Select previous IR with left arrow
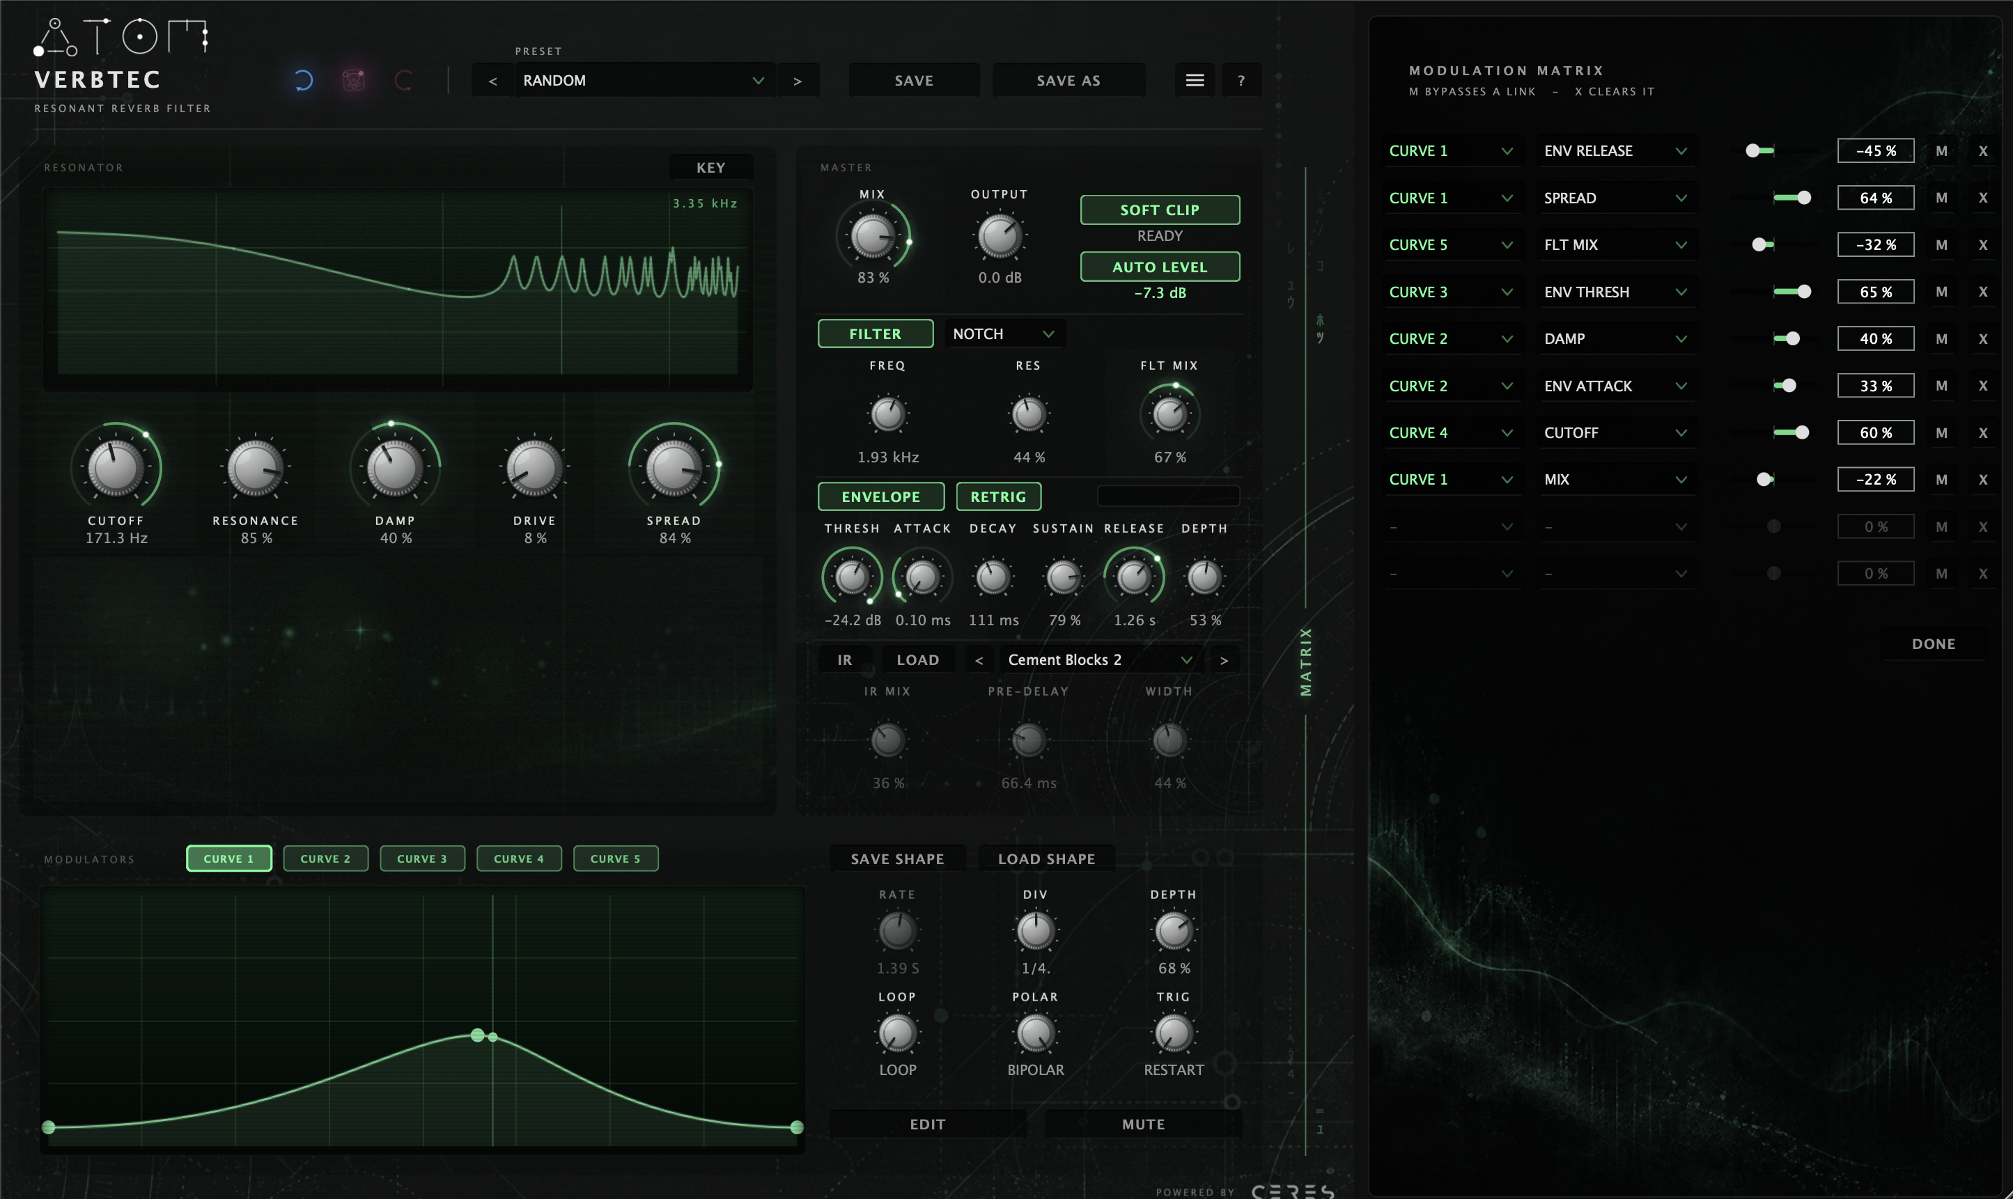This screenshot has height=1199, width=2013. point(979,660)
